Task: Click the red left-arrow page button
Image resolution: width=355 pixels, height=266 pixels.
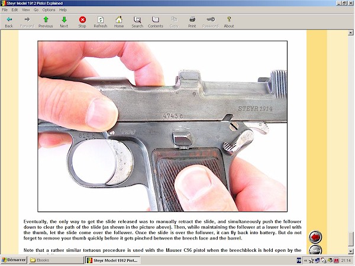Action: point(315,237)
